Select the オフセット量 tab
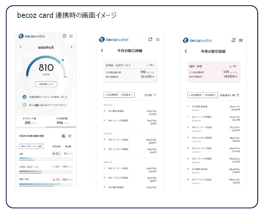 [x=31, y=121]
